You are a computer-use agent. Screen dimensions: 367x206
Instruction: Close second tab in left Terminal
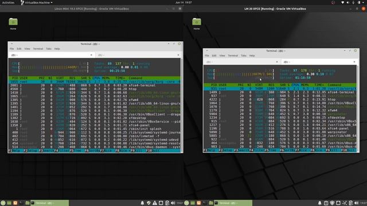pos(178,55)
